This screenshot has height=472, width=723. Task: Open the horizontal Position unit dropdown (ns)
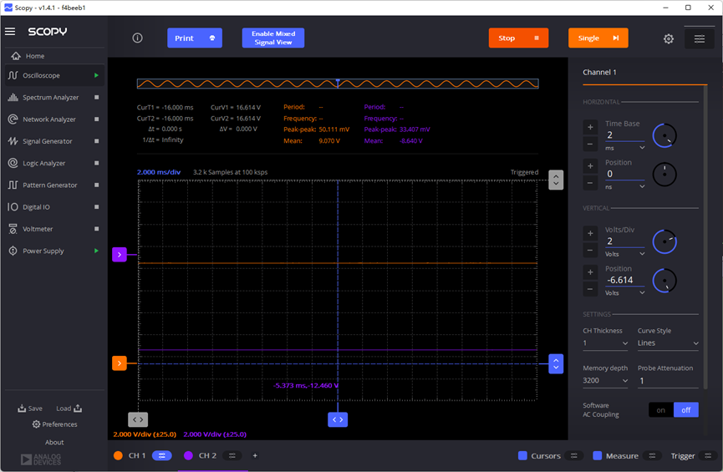624,186
